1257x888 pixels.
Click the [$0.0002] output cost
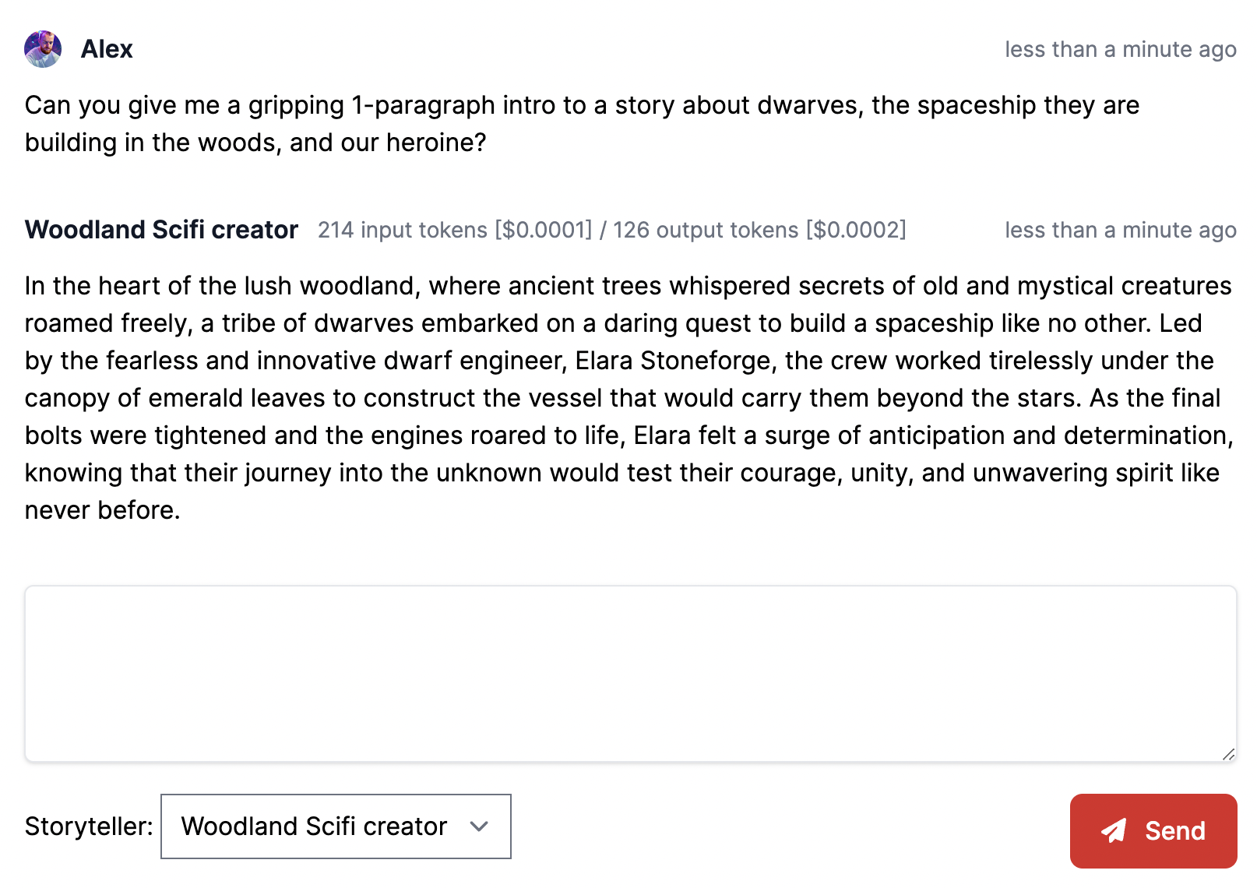(856, 230)
